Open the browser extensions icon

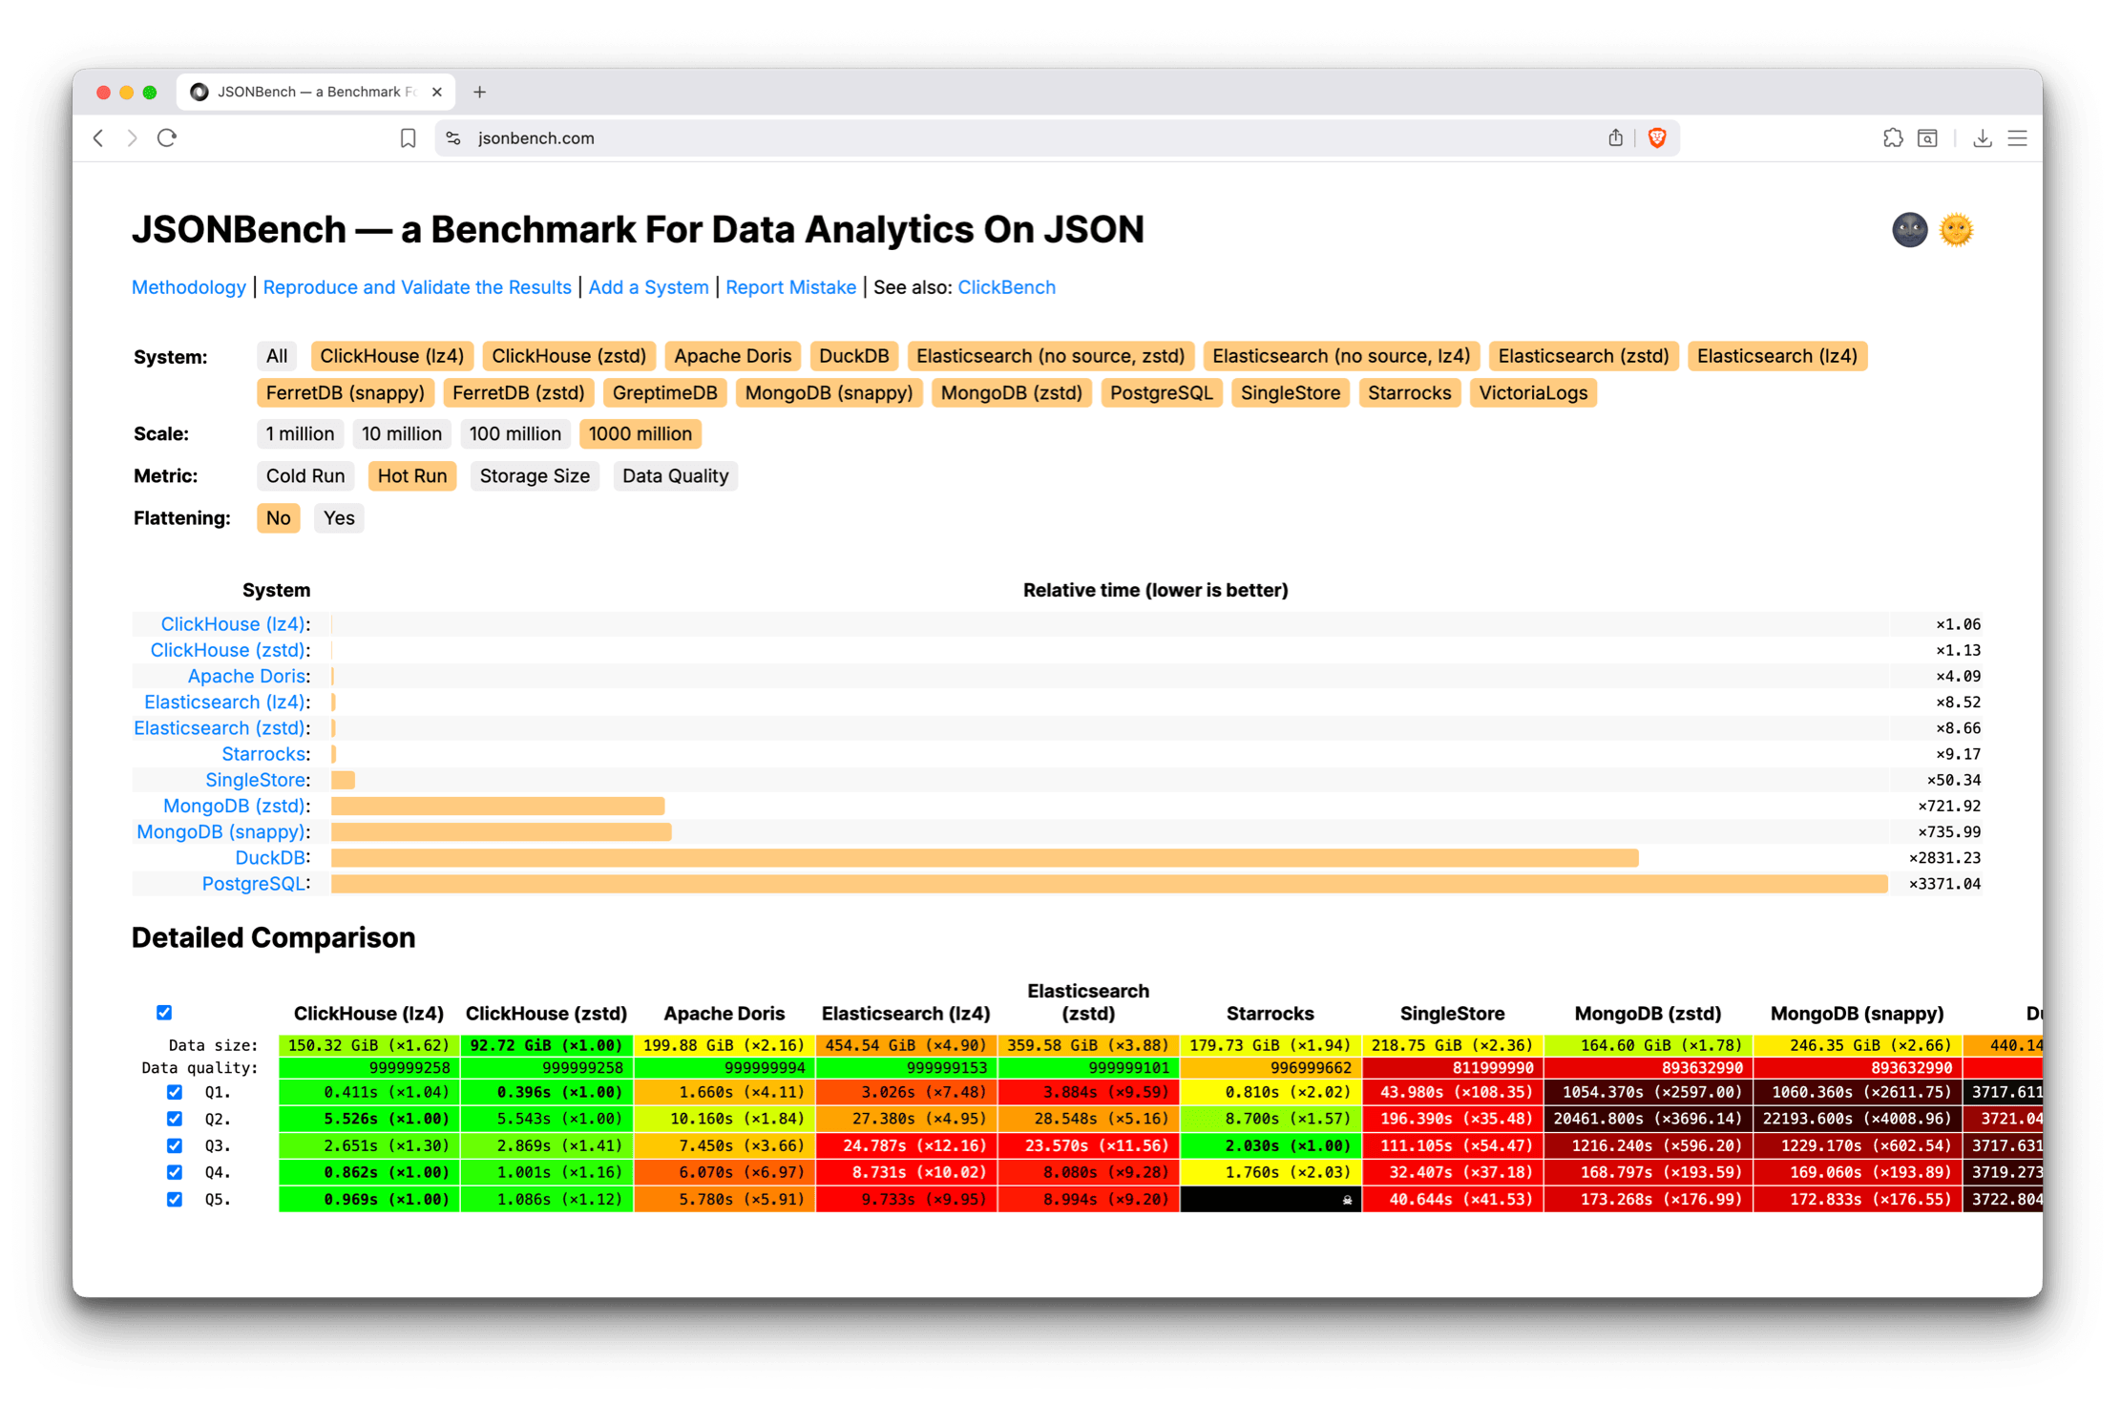pyautogui.click(x=1893, y=137)
